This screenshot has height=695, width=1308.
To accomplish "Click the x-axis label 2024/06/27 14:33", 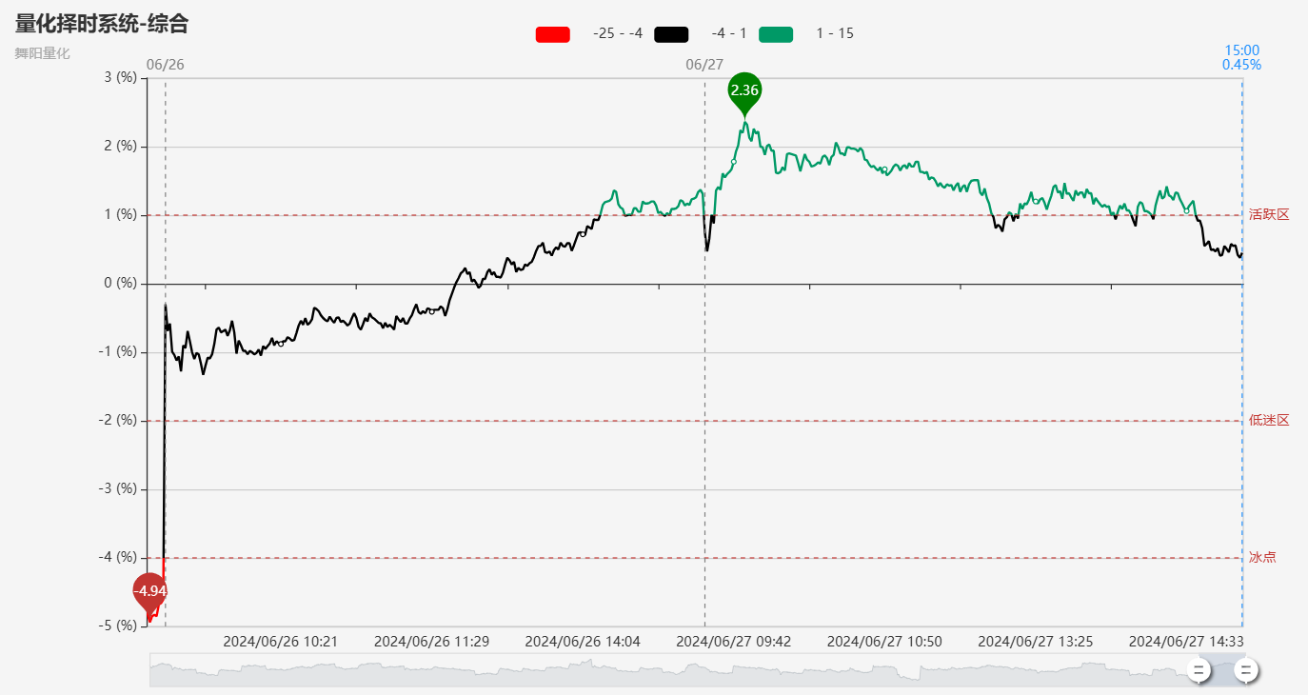I will [x=1186, y=642].
